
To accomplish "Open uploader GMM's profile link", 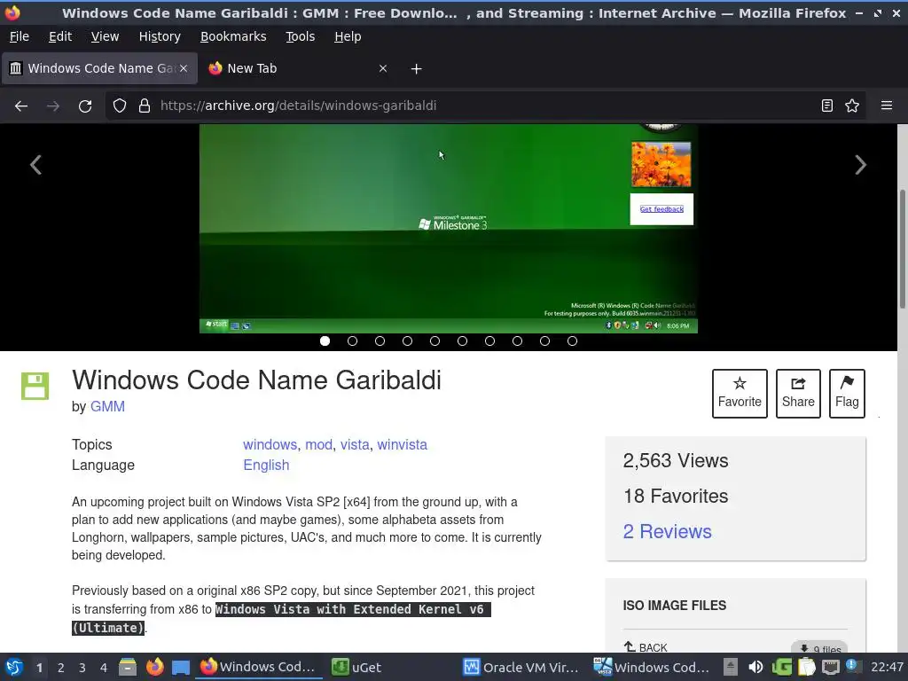I will point(107,406).
